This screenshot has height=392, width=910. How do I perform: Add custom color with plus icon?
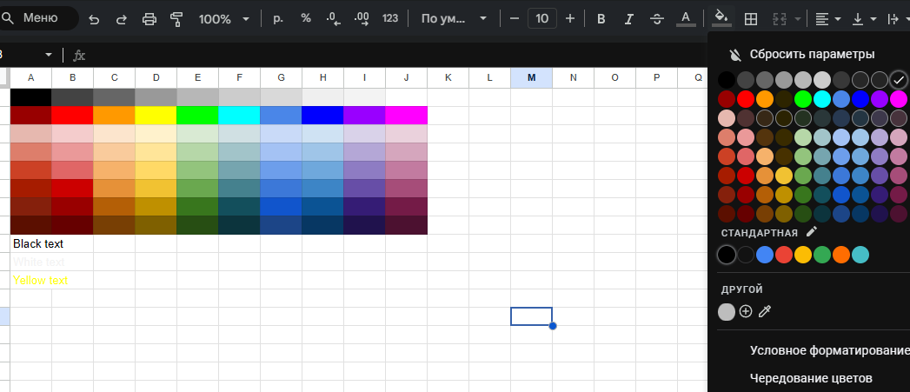(746, 311)
